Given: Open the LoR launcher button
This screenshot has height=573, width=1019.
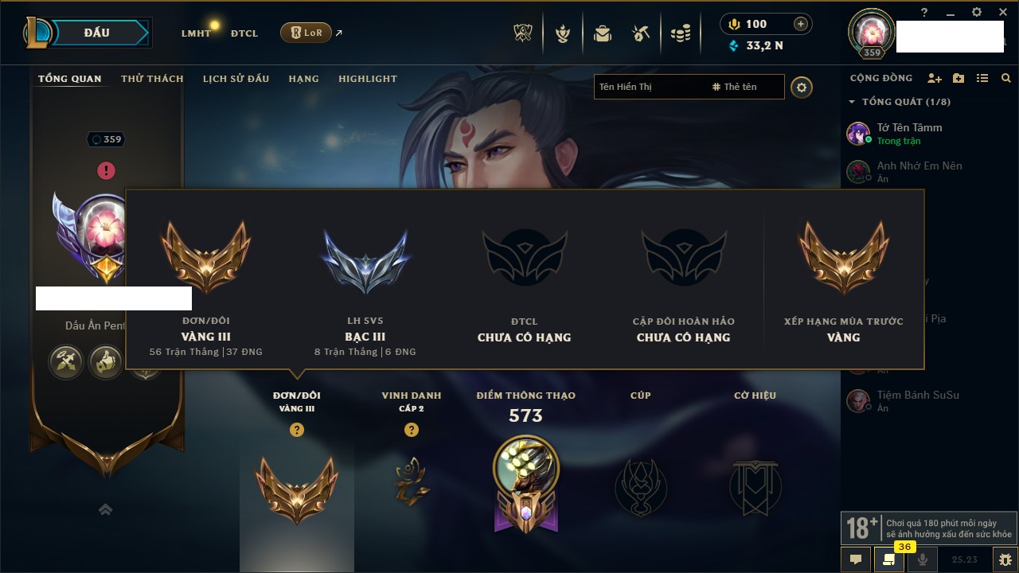Looking at the screenshot, I should coord(306,33).
